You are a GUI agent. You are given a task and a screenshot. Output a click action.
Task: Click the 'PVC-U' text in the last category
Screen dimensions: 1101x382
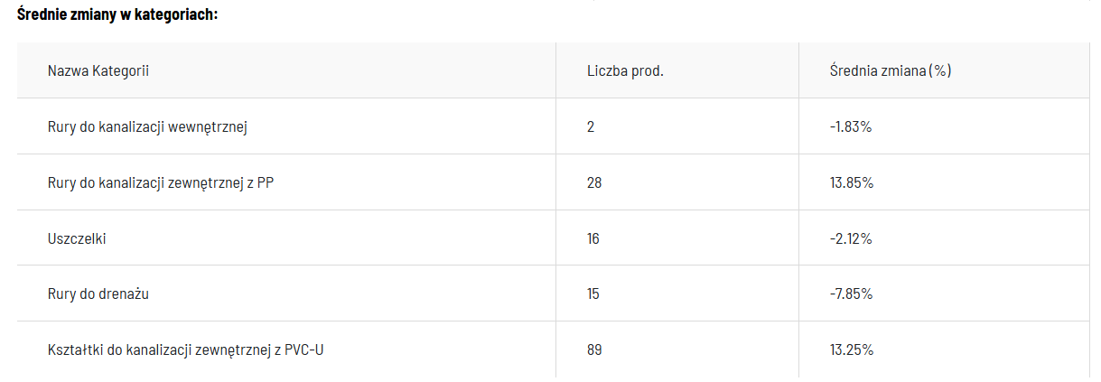tap(303, 349)
